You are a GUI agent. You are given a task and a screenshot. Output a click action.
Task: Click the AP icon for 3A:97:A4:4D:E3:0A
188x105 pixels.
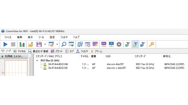point(45,64)
